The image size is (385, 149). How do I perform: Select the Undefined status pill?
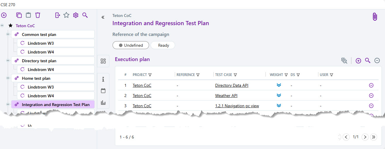point(131,45)
